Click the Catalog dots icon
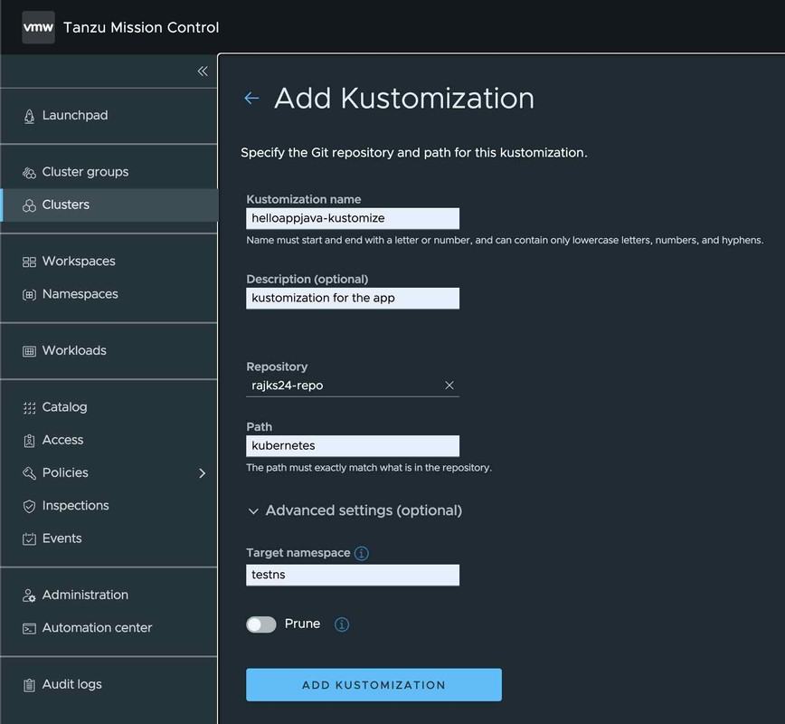Screen dimensions: 785x724 [29, 408]
